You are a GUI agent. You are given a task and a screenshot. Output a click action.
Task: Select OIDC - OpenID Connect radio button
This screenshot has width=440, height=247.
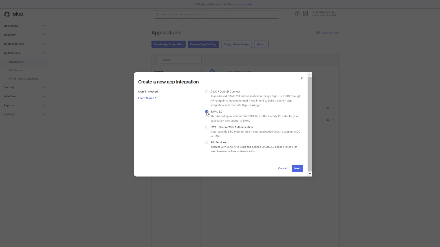pyautogui.click(x=207, y=92)
